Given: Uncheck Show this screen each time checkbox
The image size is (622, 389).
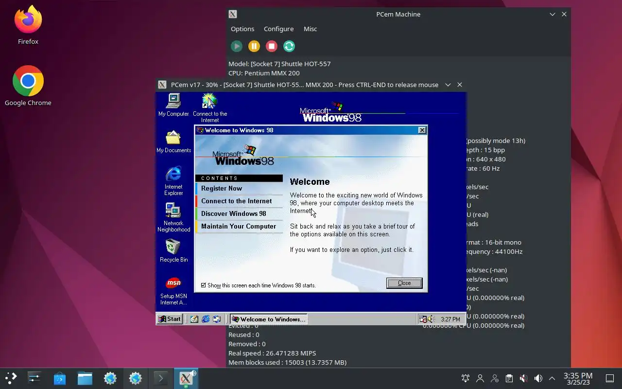Looking at the screenshot, I should coord(204,285).
